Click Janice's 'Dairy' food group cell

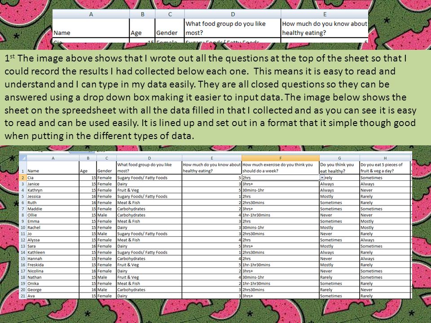[149, 184]
